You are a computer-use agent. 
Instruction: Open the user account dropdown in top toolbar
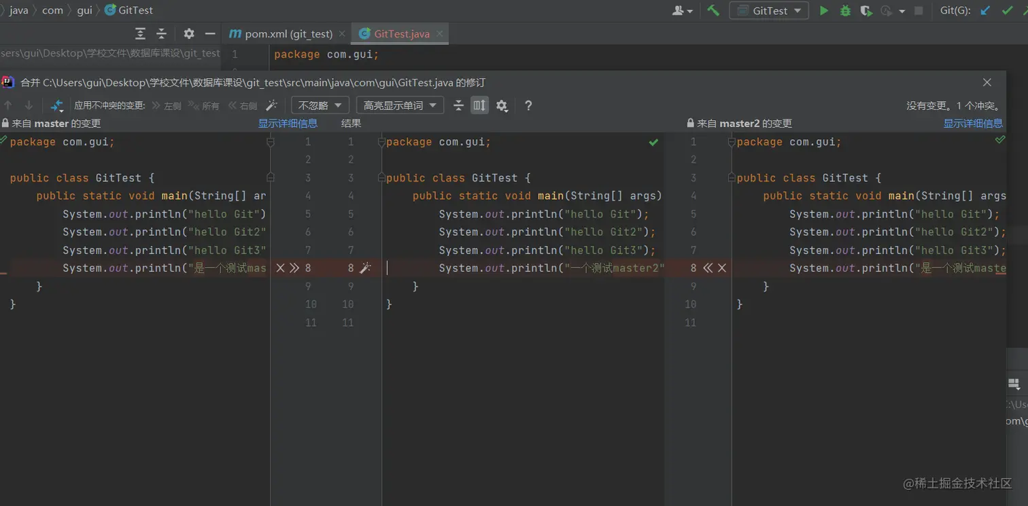(682, 10)
